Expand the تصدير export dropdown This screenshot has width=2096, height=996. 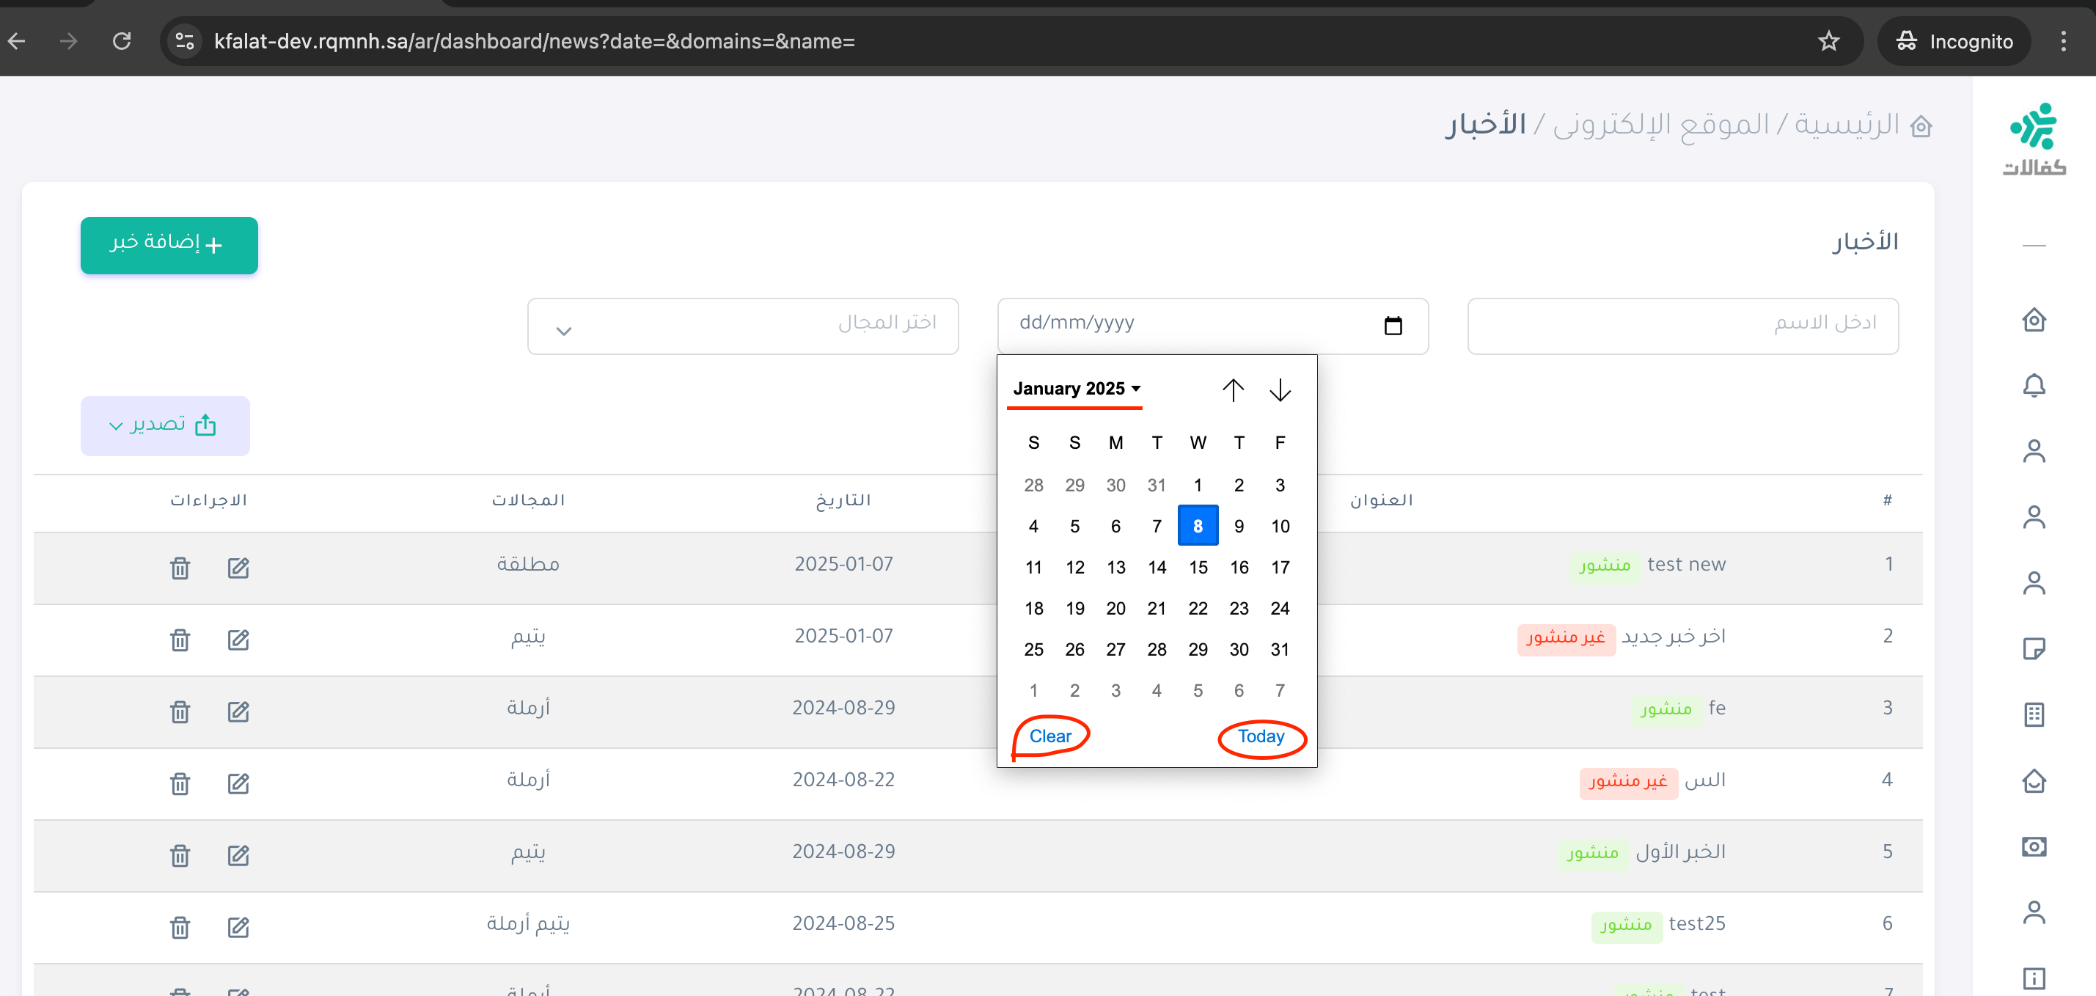click(164, 425)
